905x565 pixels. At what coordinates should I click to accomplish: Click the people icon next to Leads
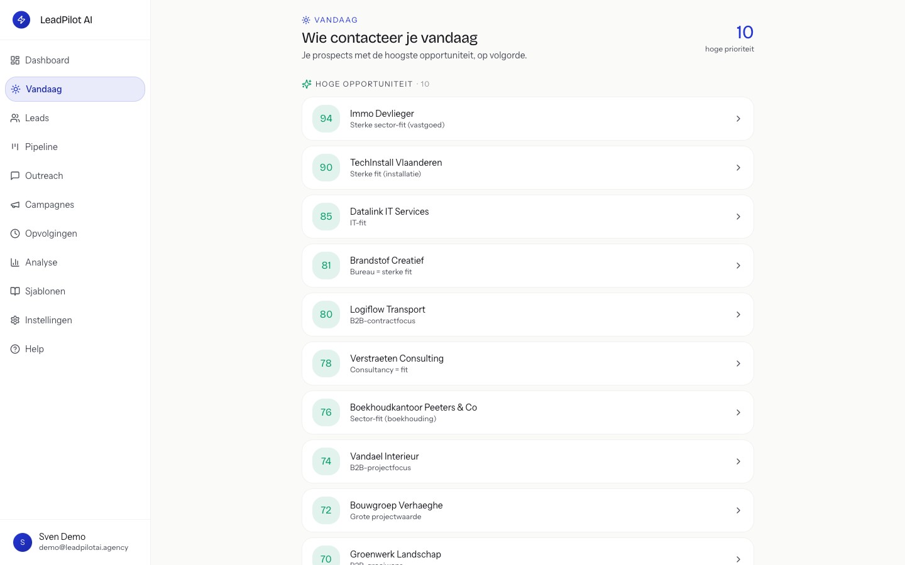click(15, 118)
